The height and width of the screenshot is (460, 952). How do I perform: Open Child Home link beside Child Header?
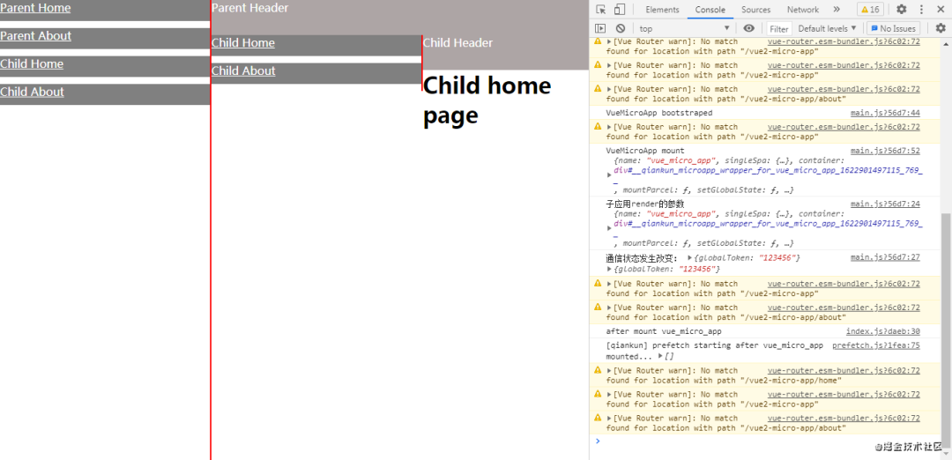243,43
